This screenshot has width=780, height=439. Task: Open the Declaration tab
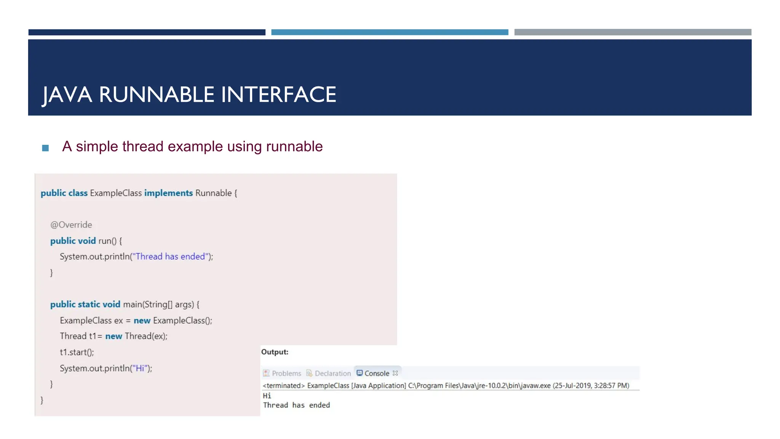(x=328, y=373)
